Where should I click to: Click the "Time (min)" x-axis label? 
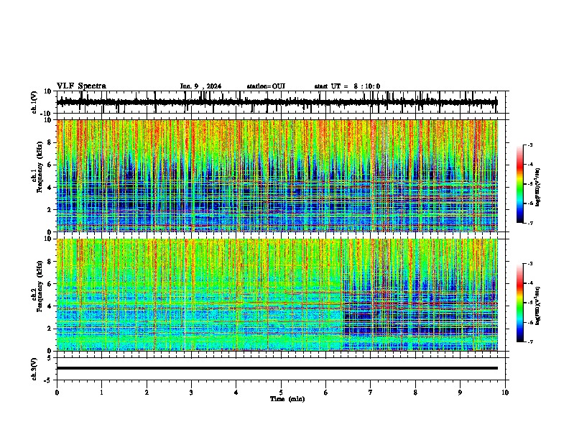coord(287,399)
